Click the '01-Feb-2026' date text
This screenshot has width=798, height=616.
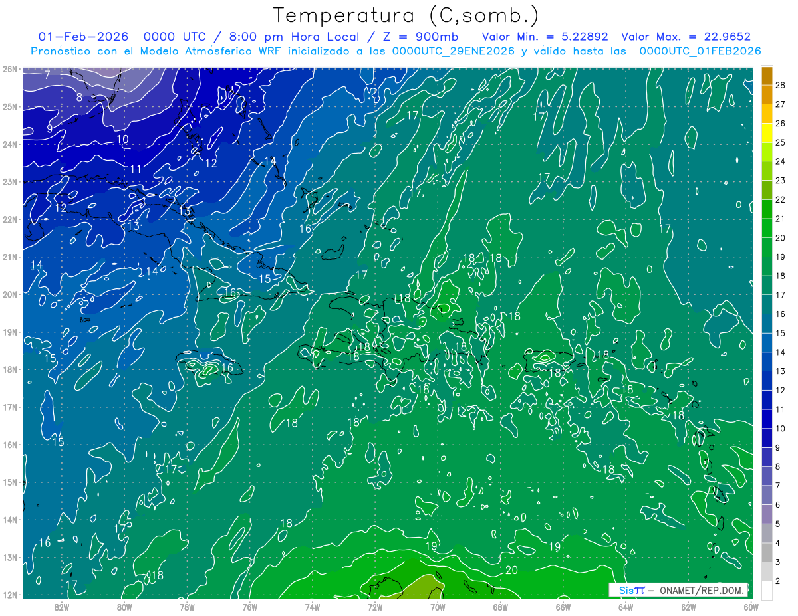84,37
